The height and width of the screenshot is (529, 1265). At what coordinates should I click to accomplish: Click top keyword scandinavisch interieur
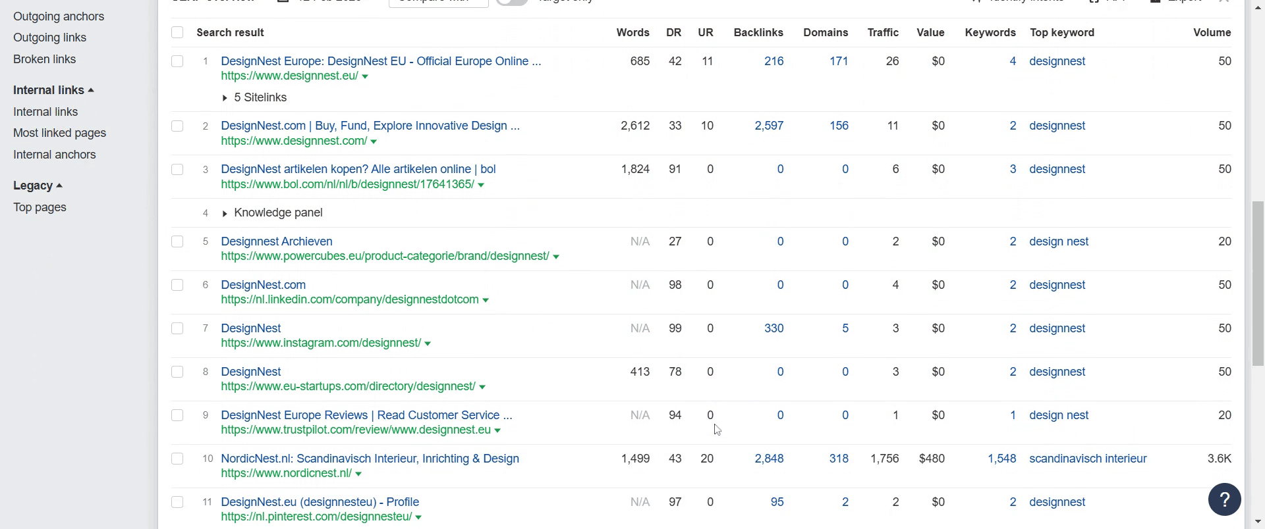point(1088,459)
